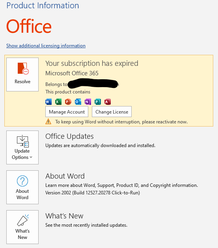The width and height of the screenshot is (218, 248).
Task: Click 'Your subscription has expired' heading
Action: [x=92, y=63]
